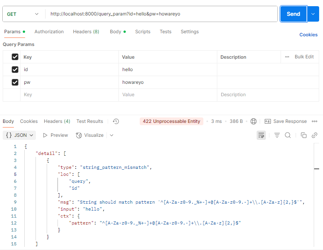Open the JSON format dropdown
The height and width of the screenshot is (250, 323).
point(19,135)
